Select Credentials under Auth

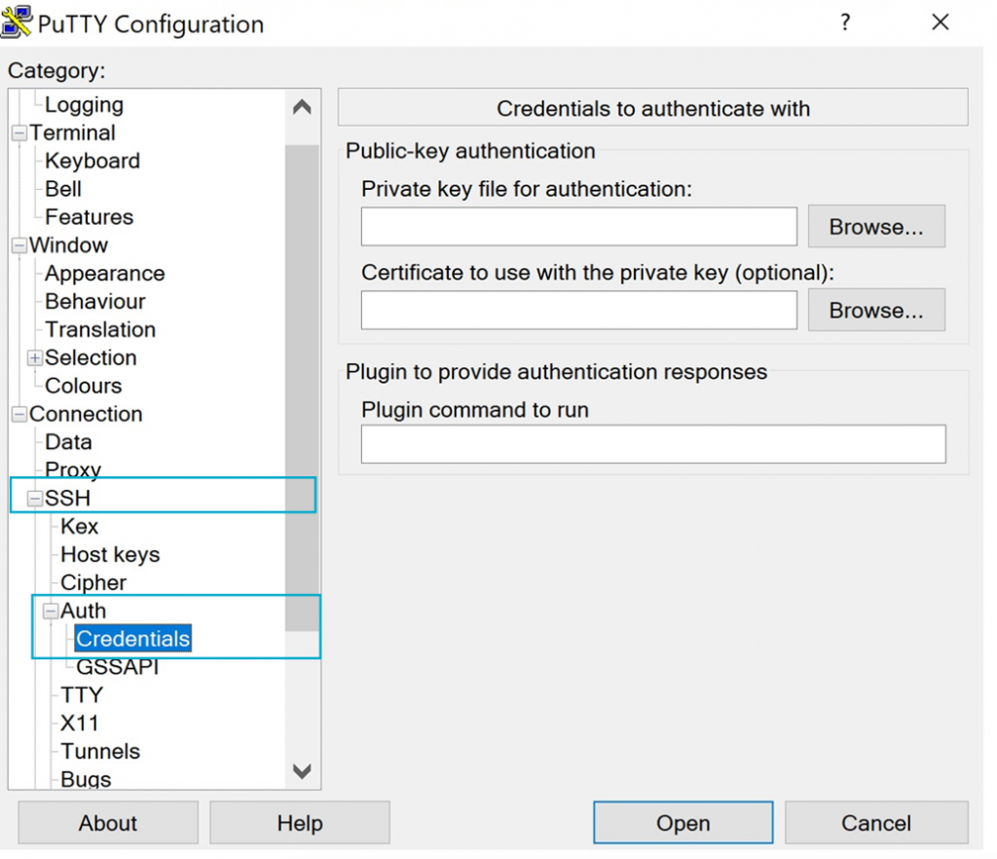pyautogui.click(x=132, y=639)
